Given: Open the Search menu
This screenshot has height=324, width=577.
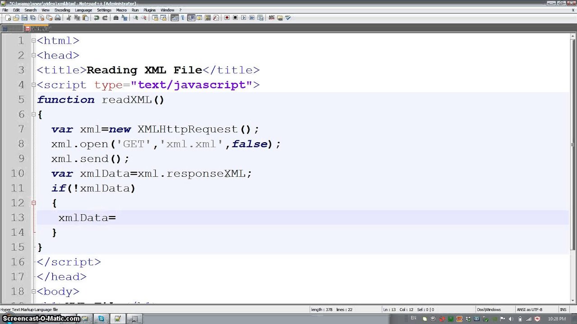Looking at the screenshot, I should click(x=31, y=10).
